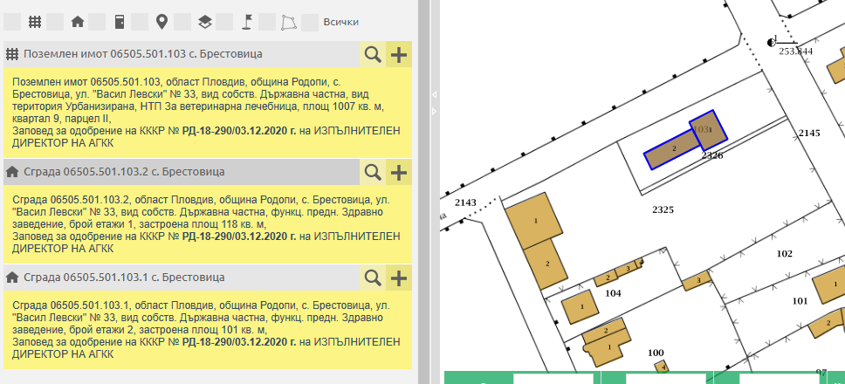Zoom to parcel 06505.501.103 using its magnifier
Screen dimensions: 845x384
[x=373, y=54]
